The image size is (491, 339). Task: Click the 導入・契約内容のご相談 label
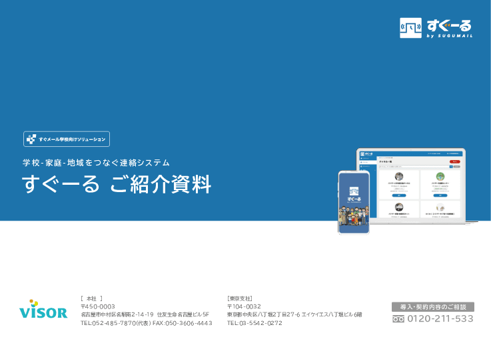click(x=432, y=306)
